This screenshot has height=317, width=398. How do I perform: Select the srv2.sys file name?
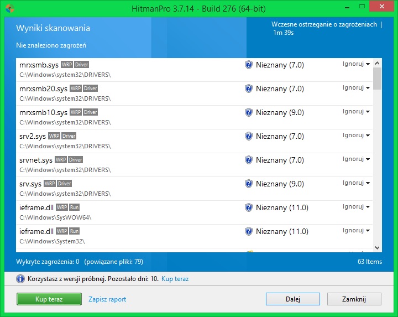click(33, 137)
